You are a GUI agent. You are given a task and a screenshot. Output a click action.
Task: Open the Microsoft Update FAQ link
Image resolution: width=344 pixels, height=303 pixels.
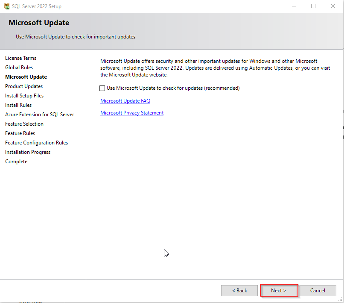coord(125,101)
